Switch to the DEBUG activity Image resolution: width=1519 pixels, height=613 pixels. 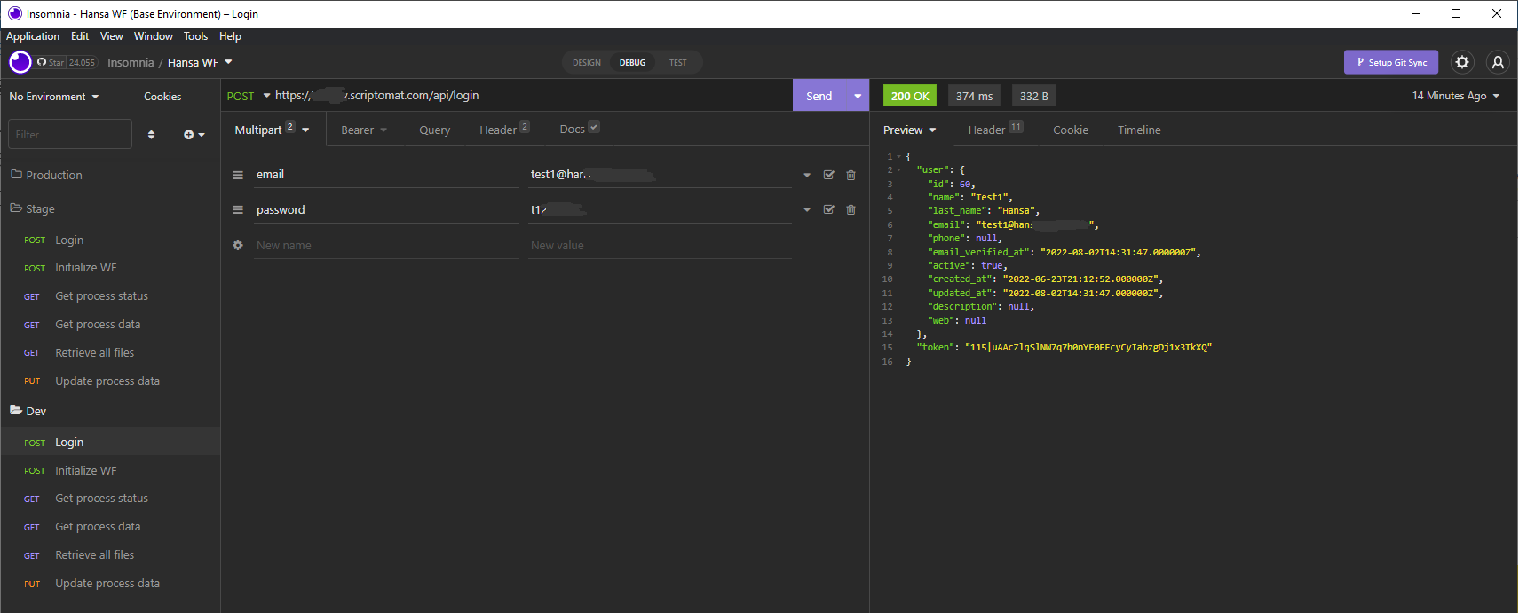(x=633, y=63)
